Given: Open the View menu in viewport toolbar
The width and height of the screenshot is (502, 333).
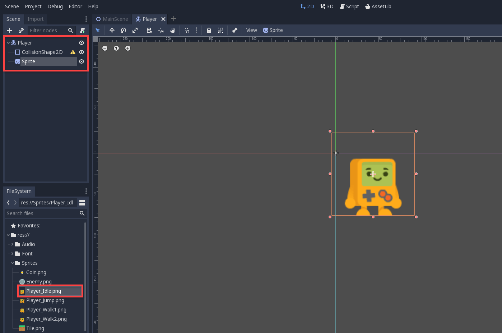Looking at the screenshot, I should tap(252, 30).
